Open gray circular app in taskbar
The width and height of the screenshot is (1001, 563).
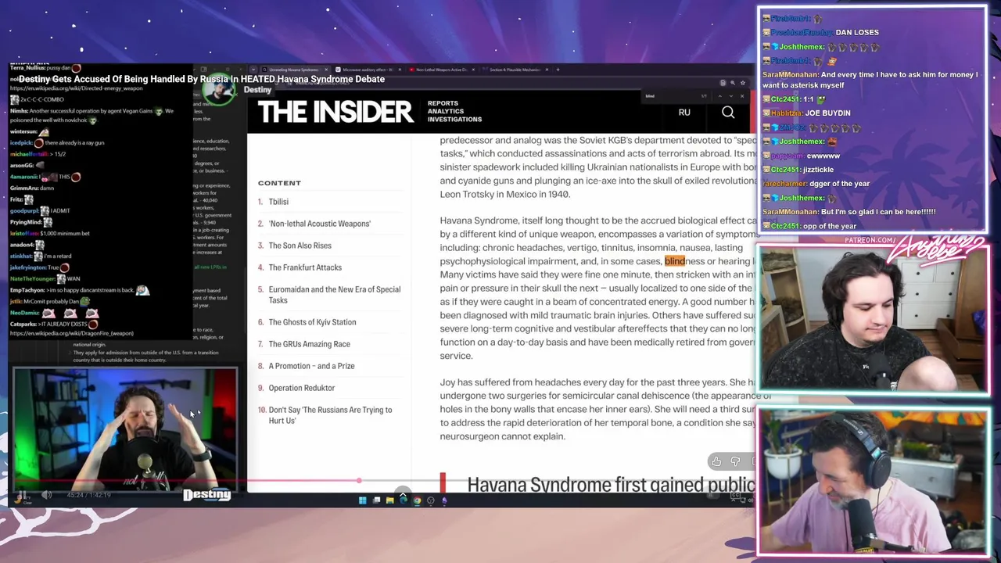pyautogui.click(x=431, y=500)
